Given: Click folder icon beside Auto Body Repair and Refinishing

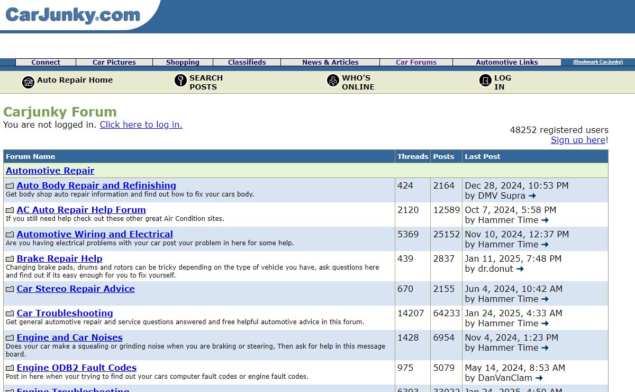Looking at the screenshot, I should click(x=10, y=186).
